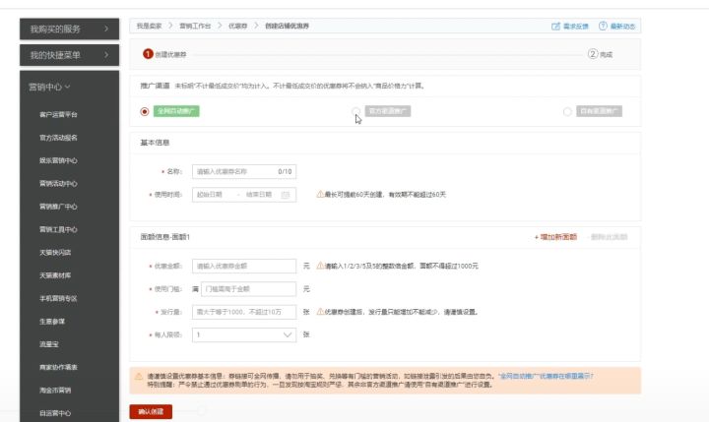Click the 最新动态 question-mark icon

(603, 27)
